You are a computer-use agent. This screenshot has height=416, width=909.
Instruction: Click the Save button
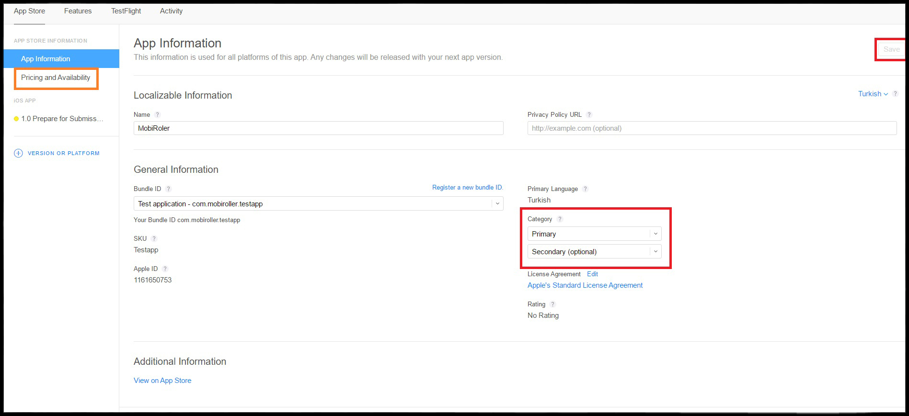click(x=891, y=49)
